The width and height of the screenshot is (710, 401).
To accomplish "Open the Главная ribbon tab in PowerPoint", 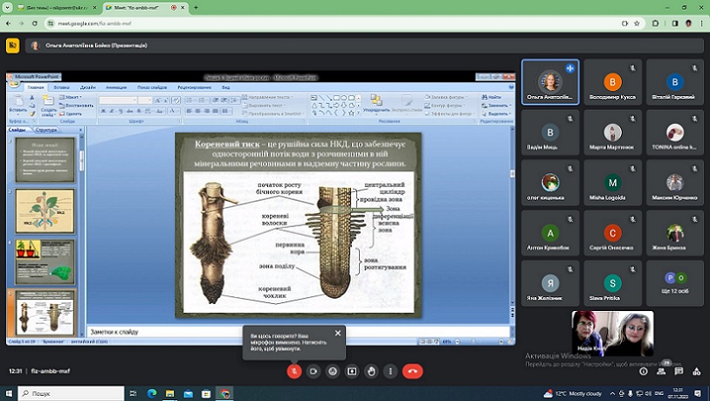I will click(35, 87).
